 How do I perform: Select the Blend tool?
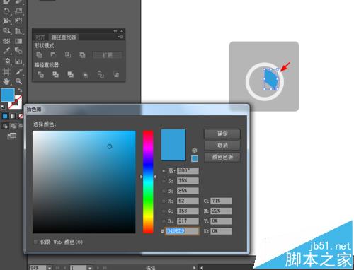click(18, 51)
